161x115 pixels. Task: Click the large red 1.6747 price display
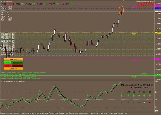pyautogui.click(x=145, y=5)
